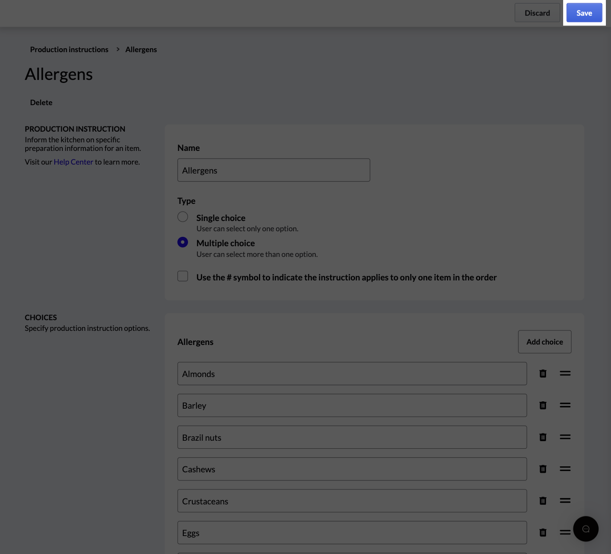The image size is (611, 554).
Task: Delete the Brazil nuts choice
Action: tap(543, 437)
